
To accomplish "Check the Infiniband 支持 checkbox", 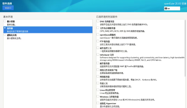I will click(98, 55).
